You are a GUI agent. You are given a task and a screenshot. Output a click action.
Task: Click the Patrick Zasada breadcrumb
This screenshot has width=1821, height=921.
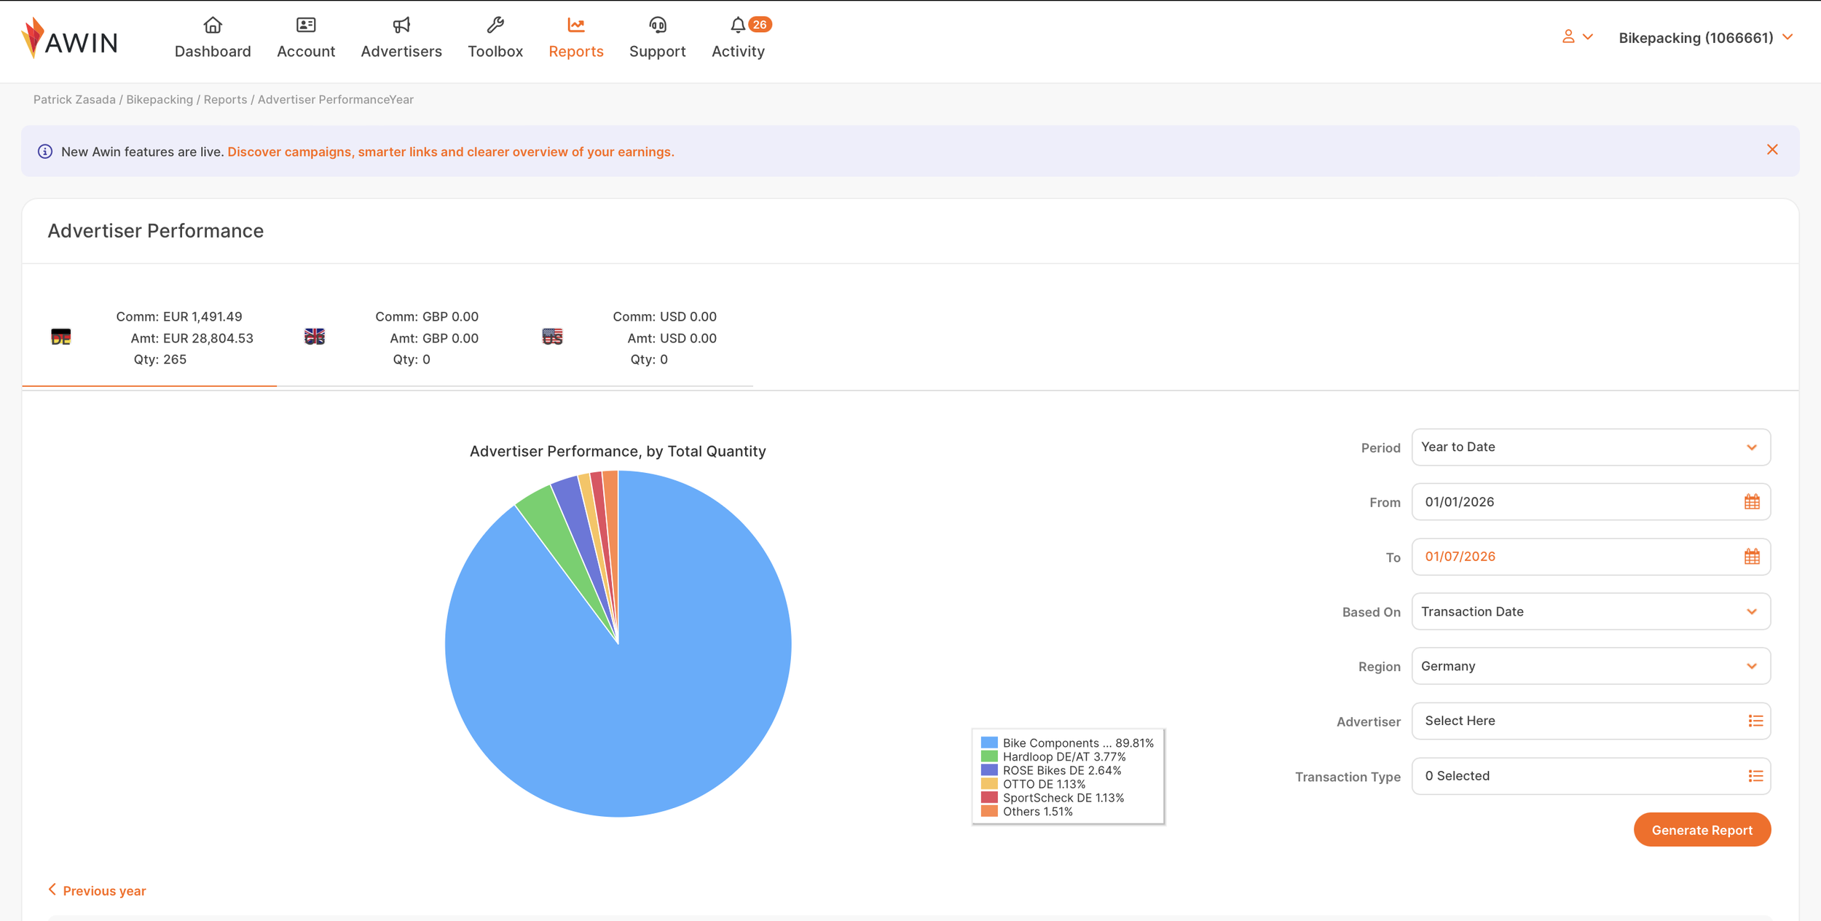point(74,99)
